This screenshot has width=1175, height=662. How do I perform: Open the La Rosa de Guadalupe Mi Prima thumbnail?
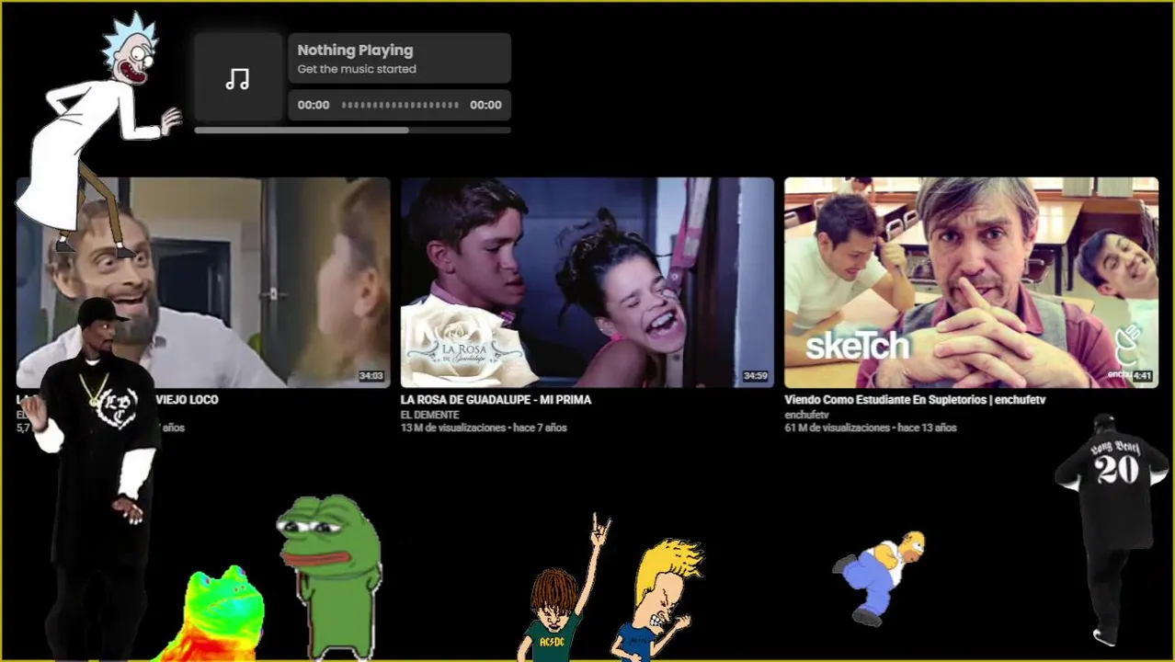tap(587, 282)
